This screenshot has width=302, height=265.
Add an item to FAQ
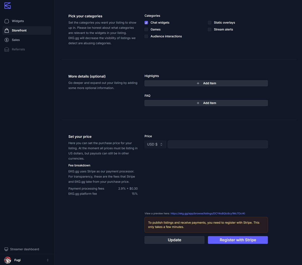click(x=206, y=103)
